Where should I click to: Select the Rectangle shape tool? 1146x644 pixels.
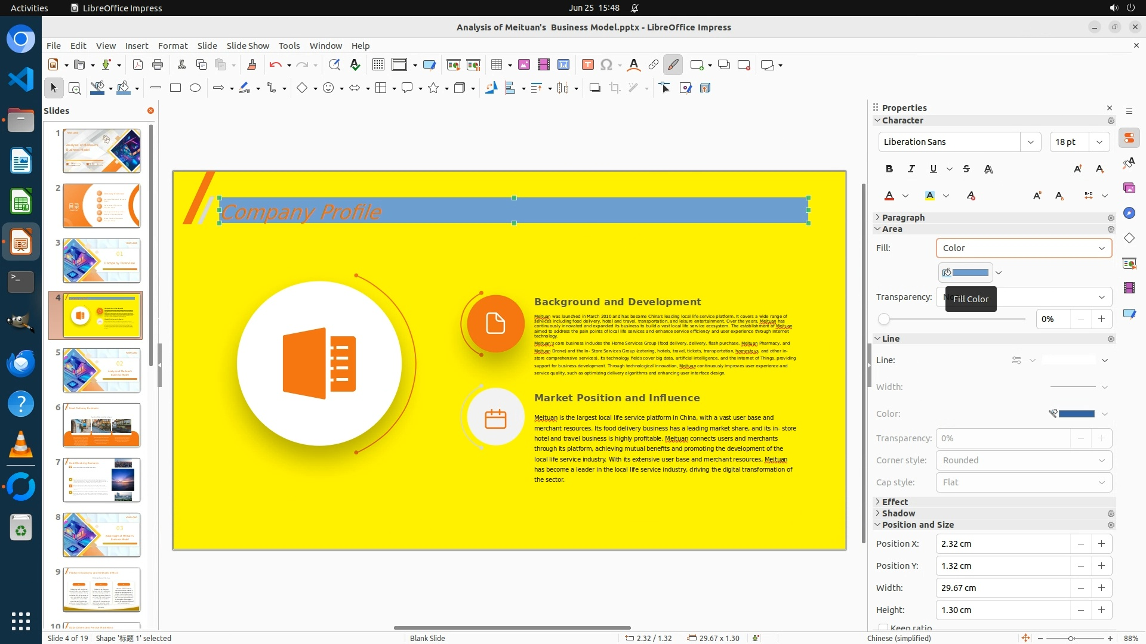(175, 88)
